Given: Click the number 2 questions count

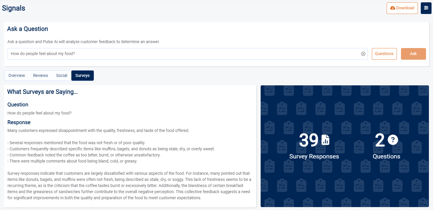Looking at the screenshot, I should 380,140.
